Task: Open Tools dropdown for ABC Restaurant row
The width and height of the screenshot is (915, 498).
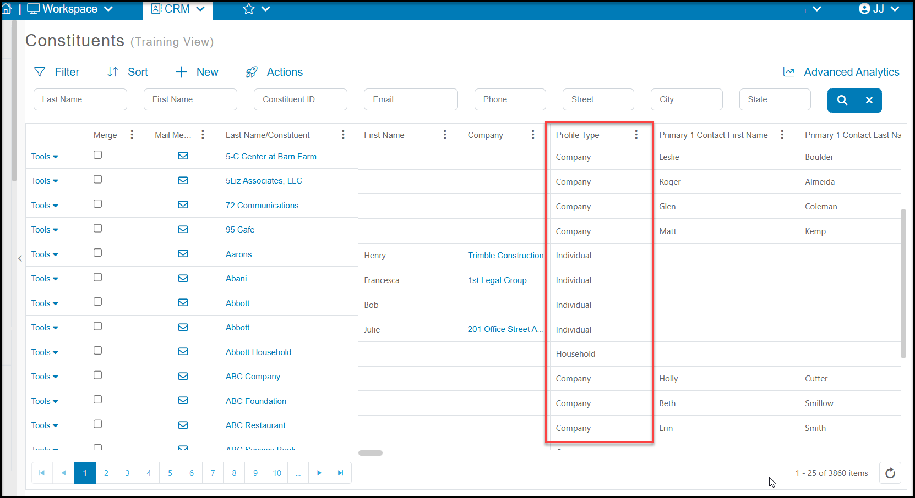Action: point(45,425)
